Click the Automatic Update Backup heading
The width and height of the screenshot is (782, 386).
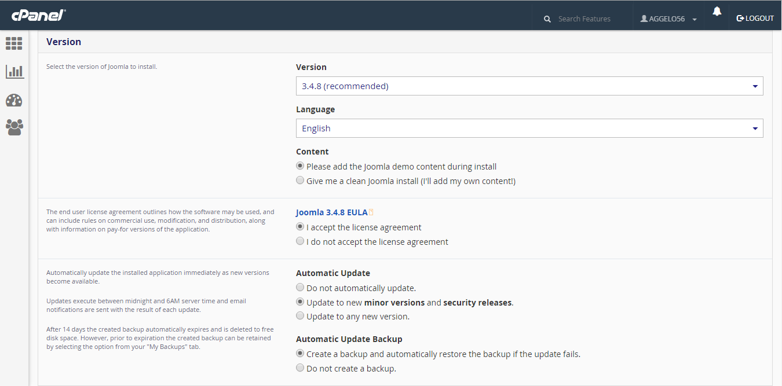click(349, 339)
